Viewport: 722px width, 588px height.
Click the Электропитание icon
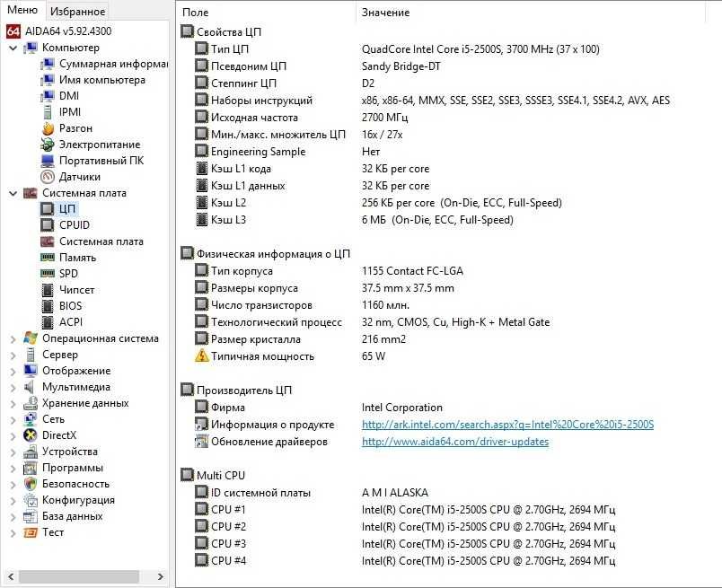pos(48,145)
